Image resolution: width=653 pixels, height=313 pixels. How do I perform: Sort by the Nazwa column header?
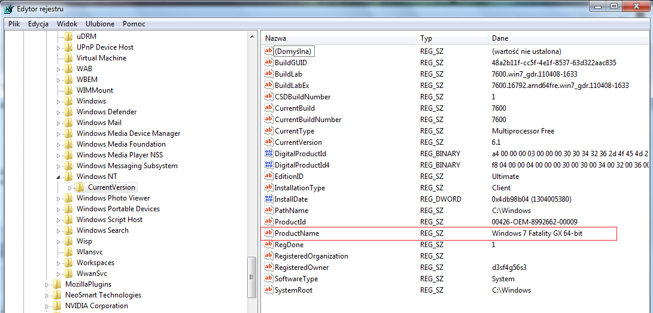[339, 38]
